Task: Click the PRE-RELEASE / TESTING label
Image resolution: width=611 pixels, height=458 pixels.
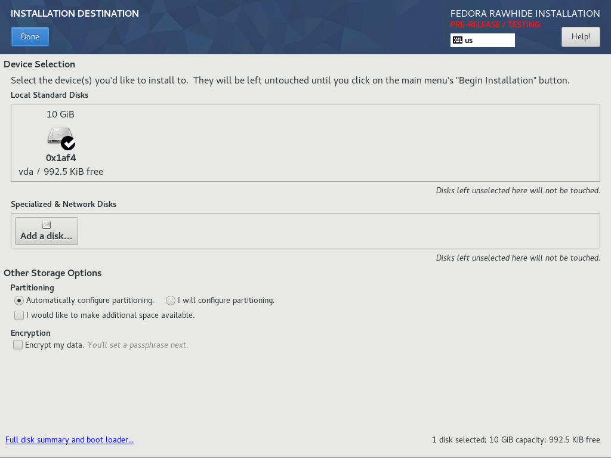Action: [x=495, y=24]
